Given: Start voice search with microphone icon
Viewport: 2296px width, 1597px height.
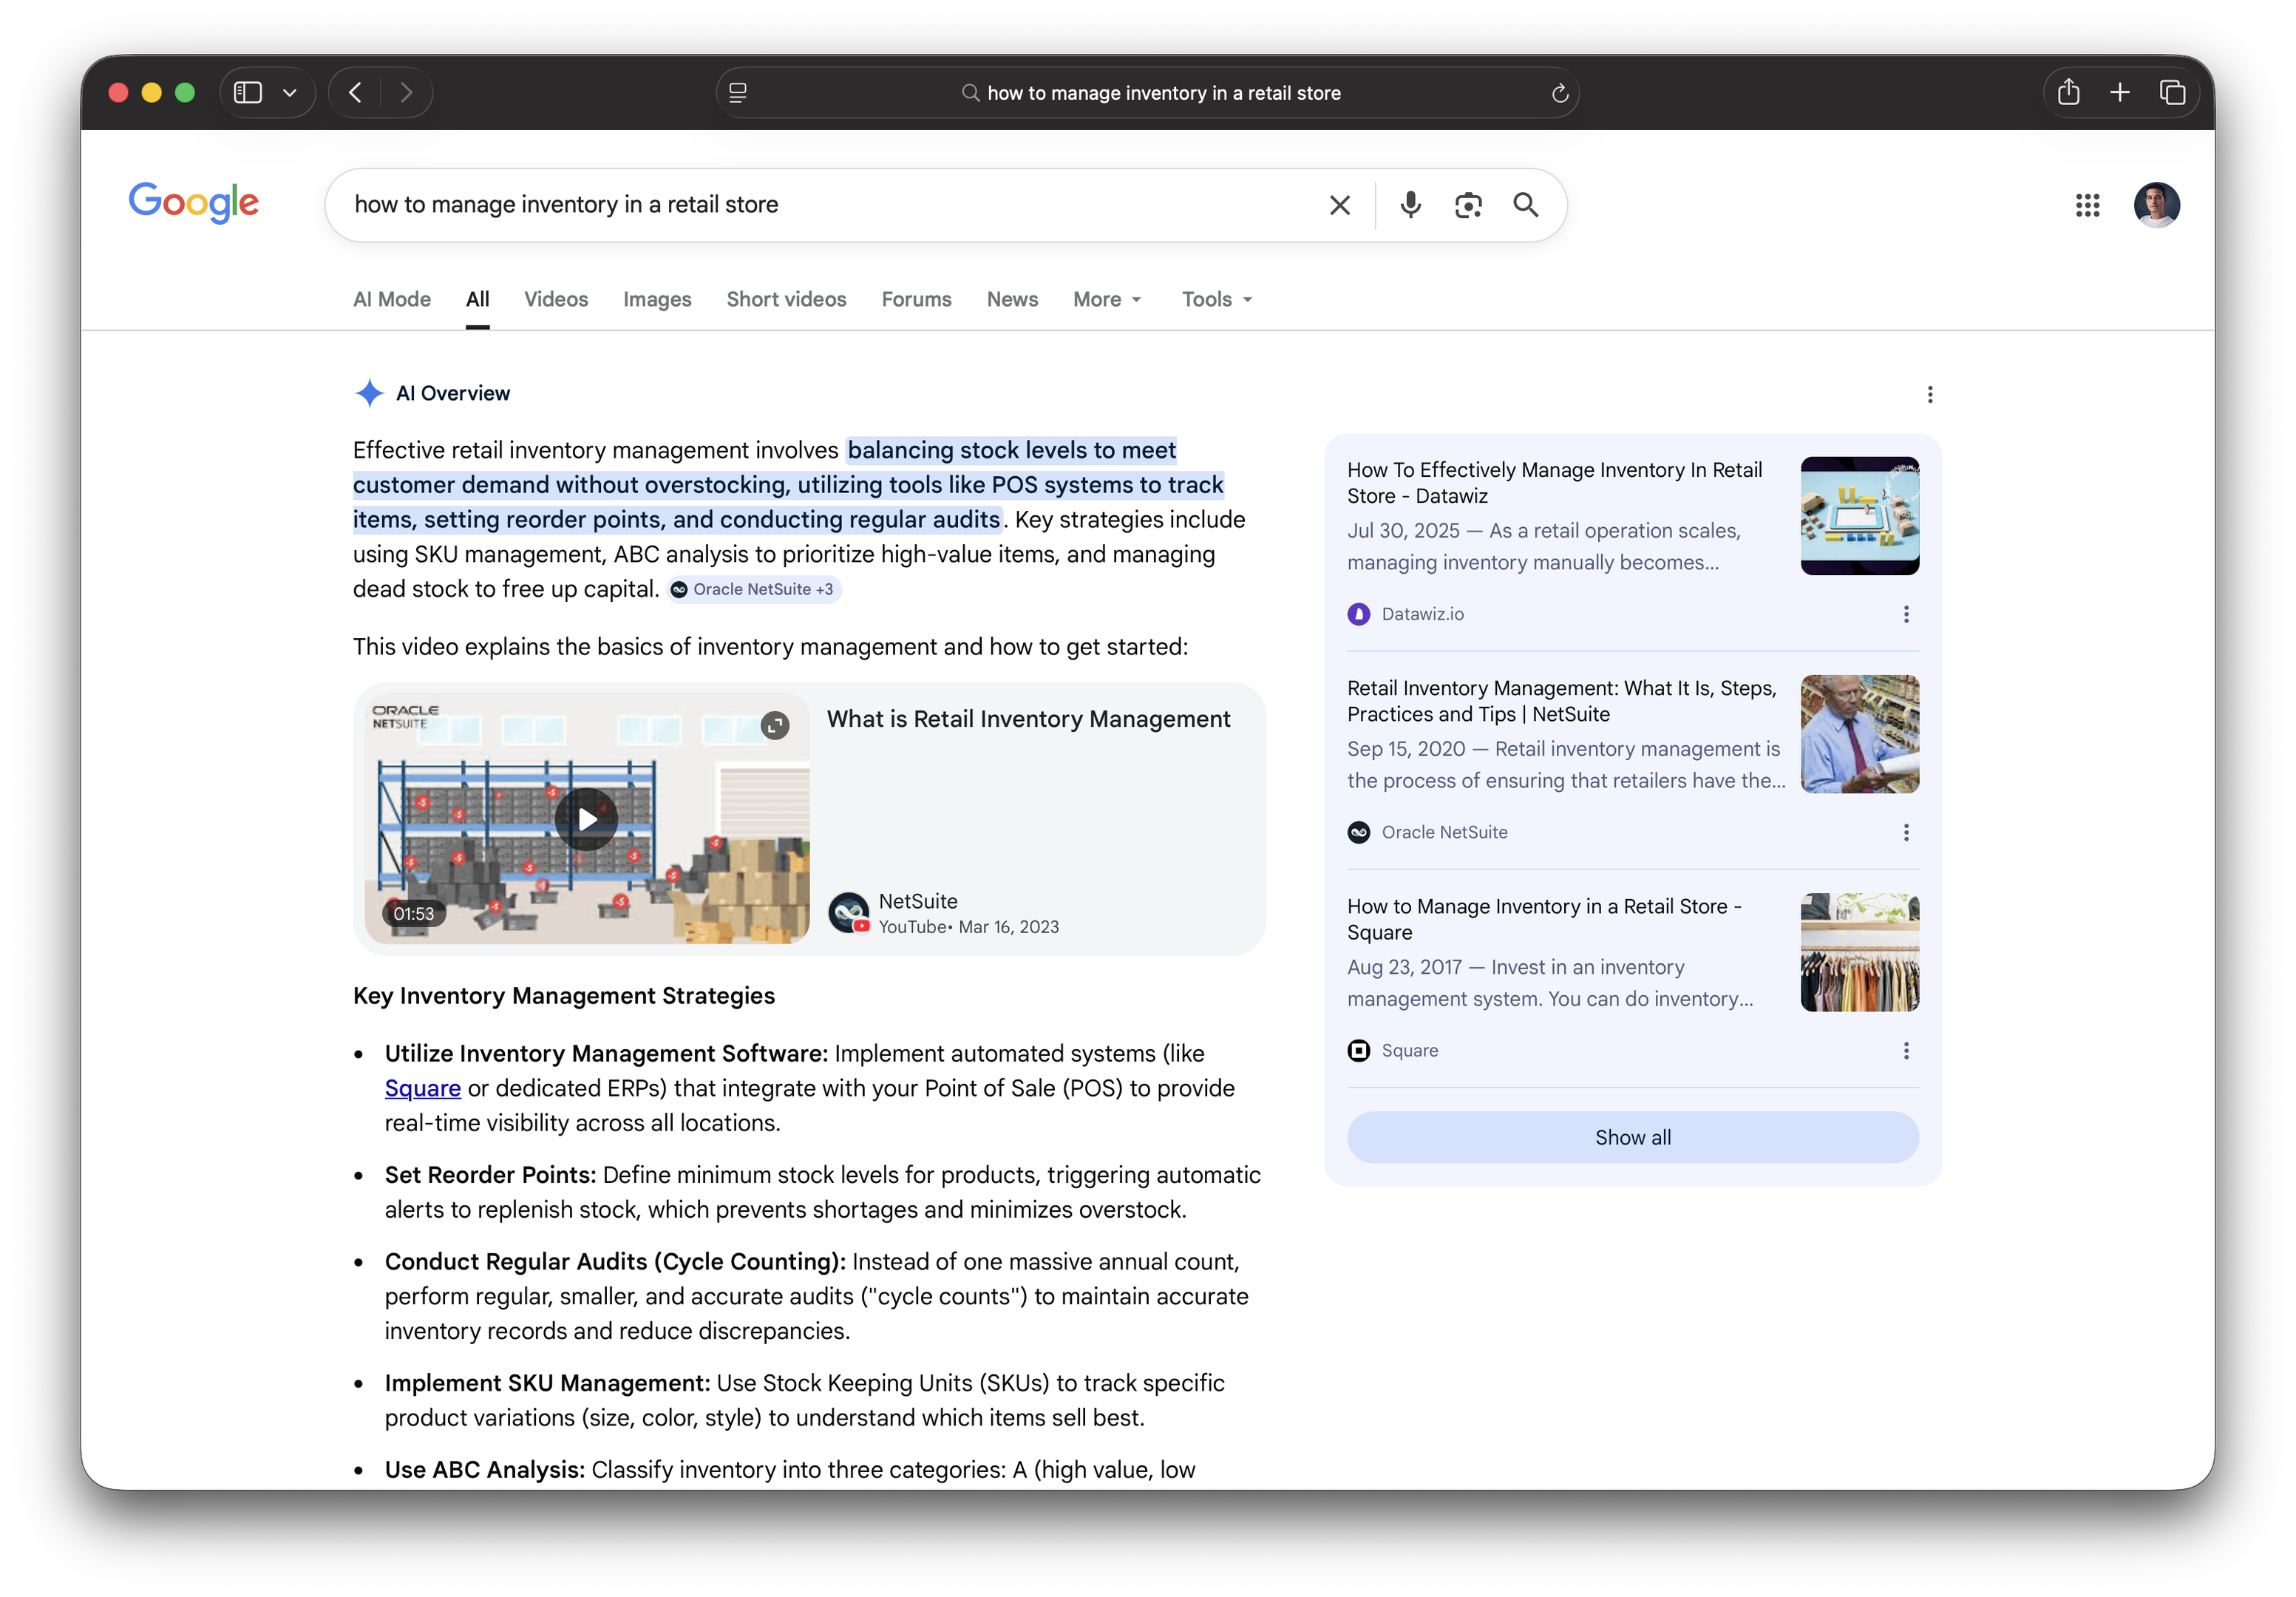Looking at the screenshot, I should click(x=1410, y=205).
